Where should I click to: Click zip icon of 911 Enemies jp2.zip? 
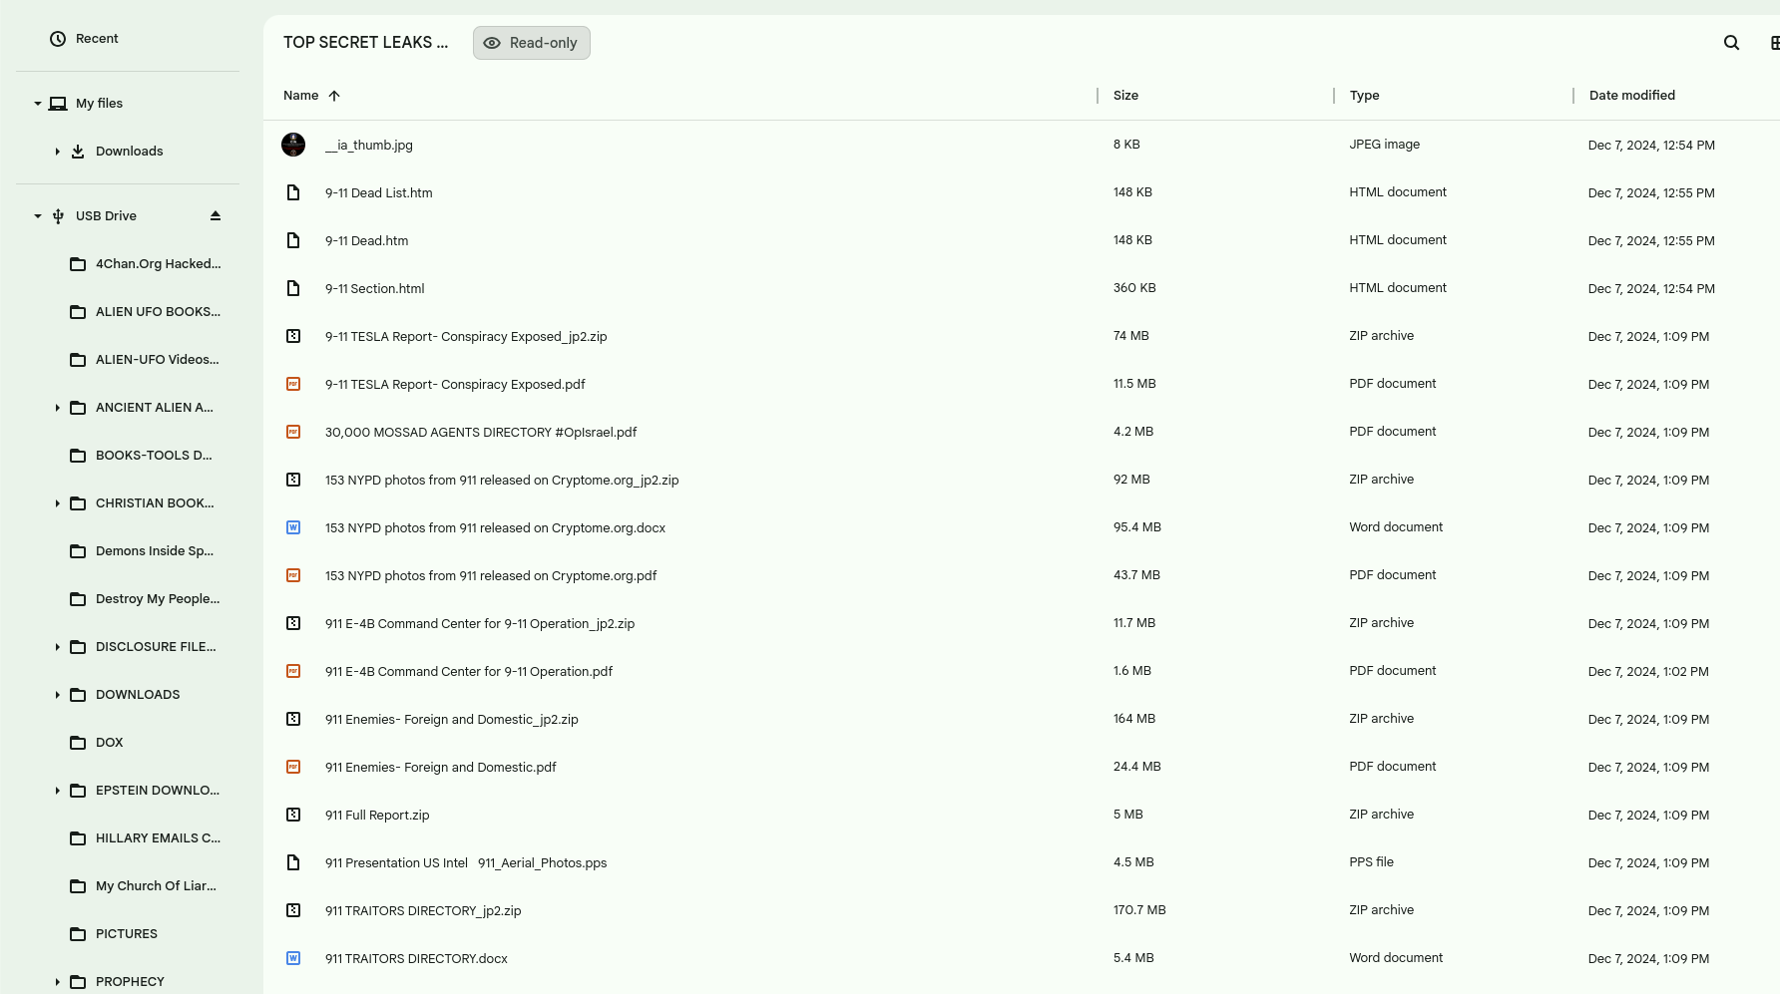[293, 719]
